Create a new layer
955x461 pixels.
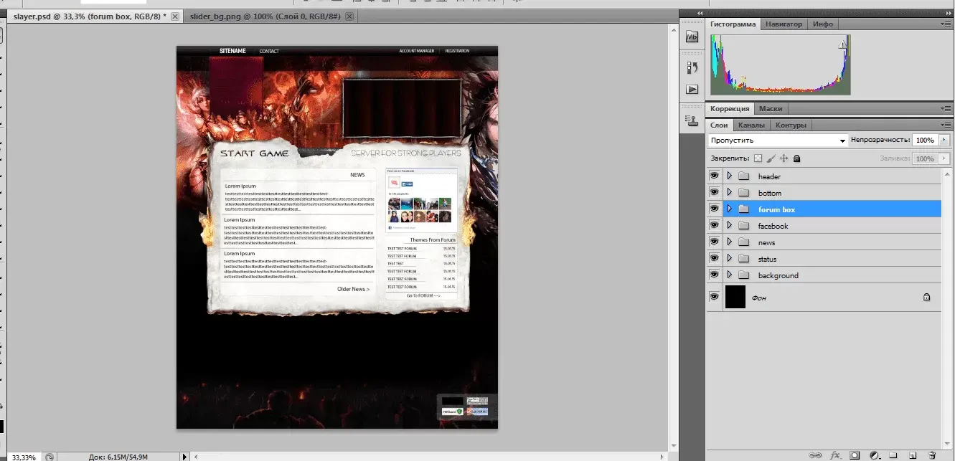pyautogui.click(x=913, y=455)
